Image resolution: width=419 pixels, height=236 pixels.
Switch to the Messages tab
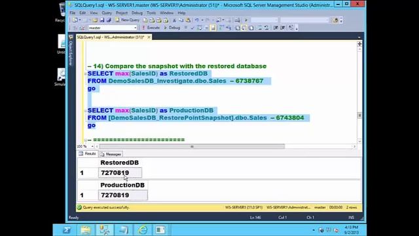(111, 154)
